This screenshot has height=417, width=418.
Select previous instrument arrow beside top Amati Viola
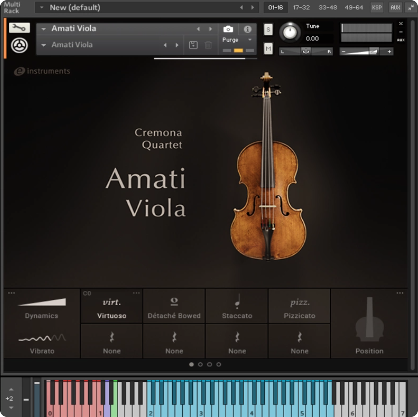coord(198,29)
